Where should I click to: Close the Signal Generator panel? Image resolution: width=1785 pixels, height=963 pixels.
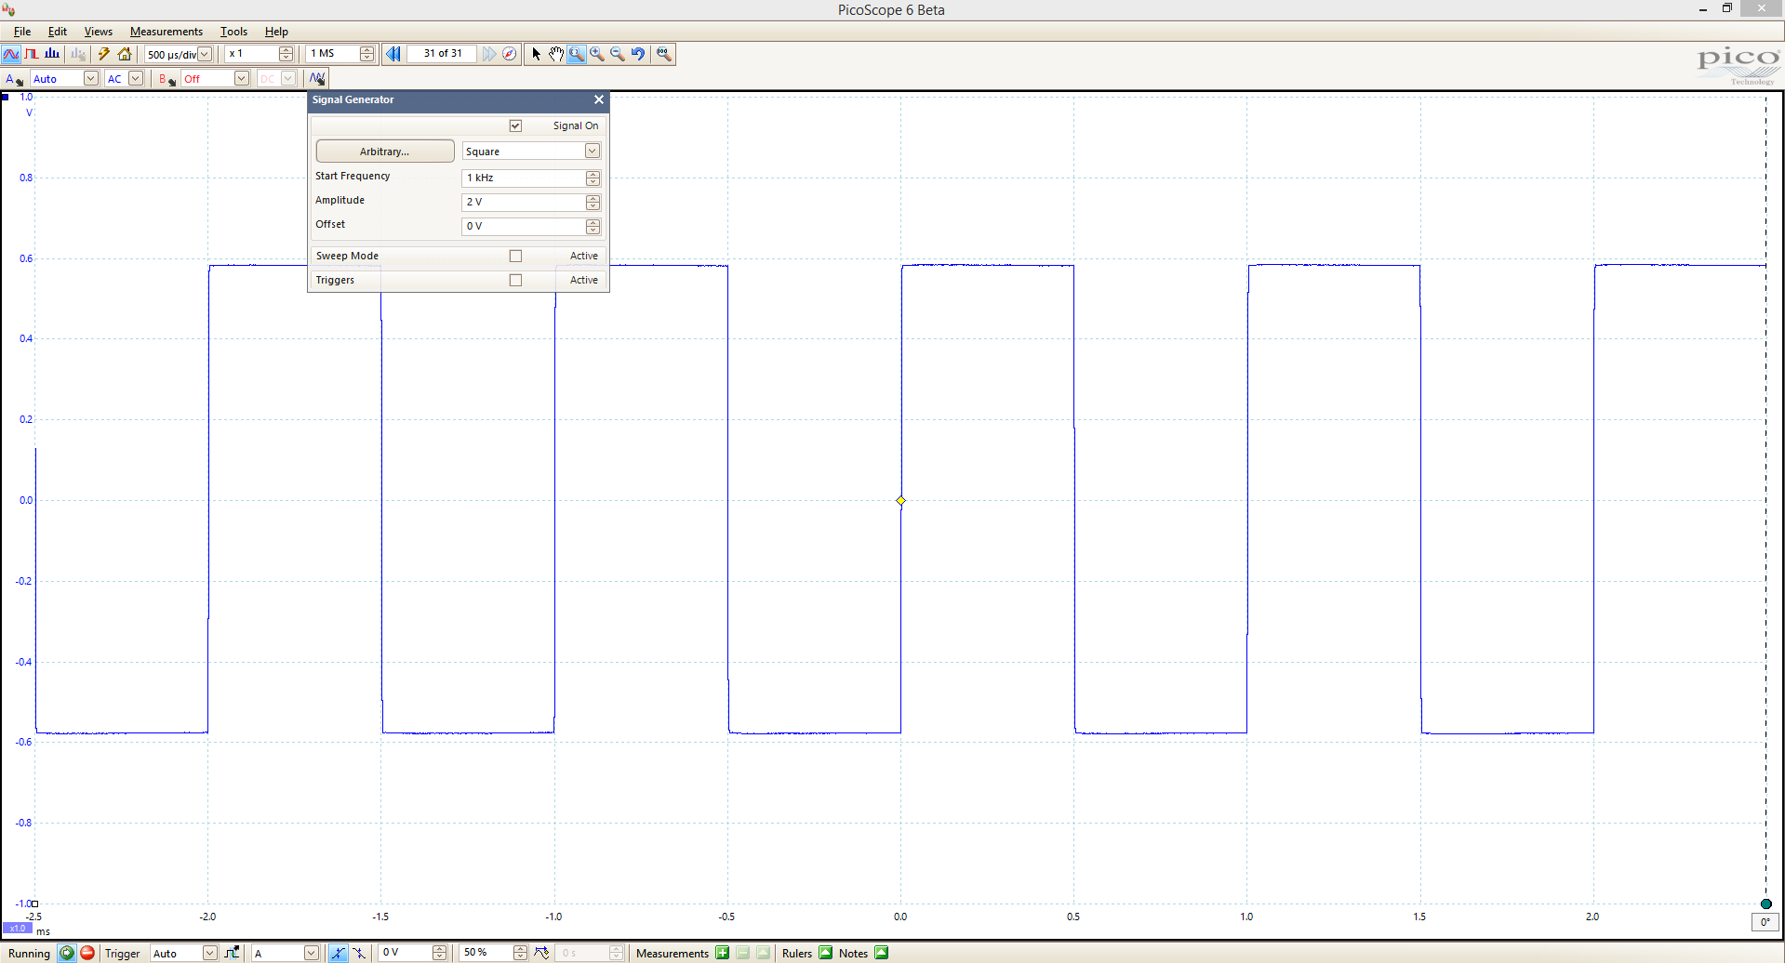(x=599, y=99)
